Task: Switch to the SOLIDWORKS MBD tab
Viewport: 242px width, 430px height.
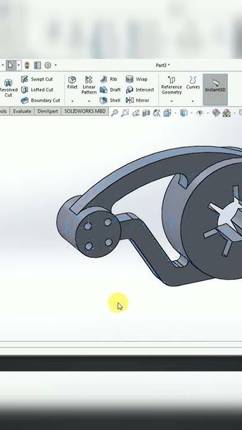Action: (x=85, y=111)
